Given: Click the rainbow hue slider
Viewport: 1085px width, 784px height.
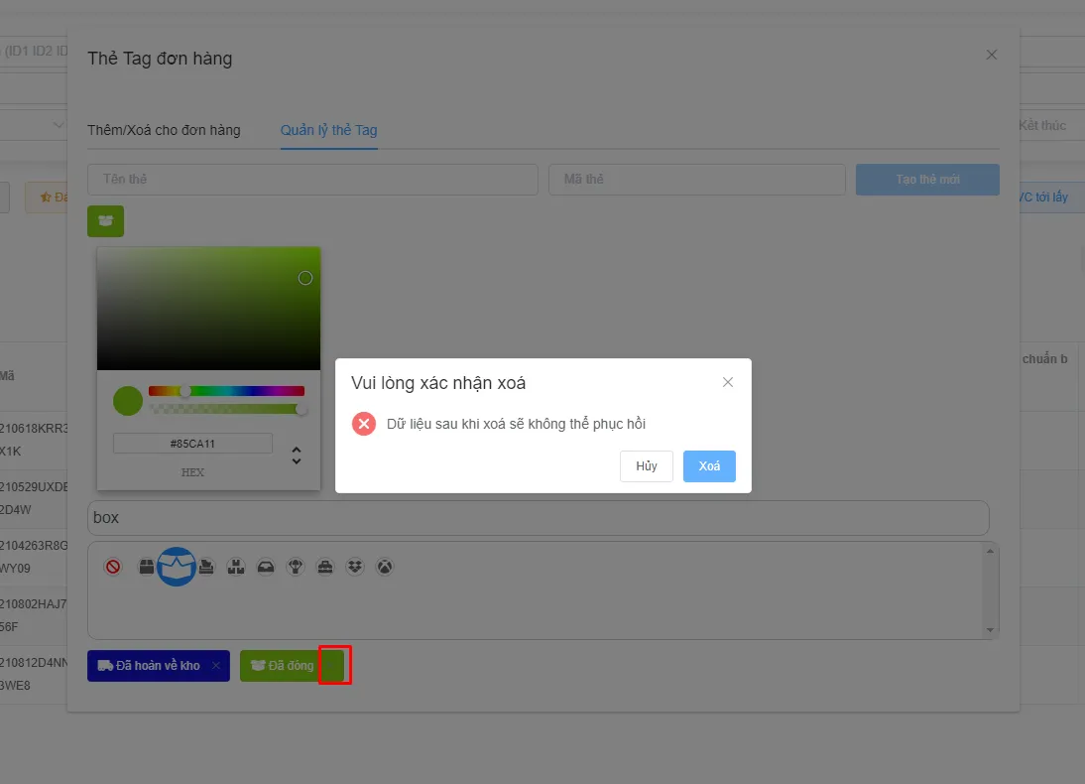Looking at the screenshot, I should tap(226, 391).
